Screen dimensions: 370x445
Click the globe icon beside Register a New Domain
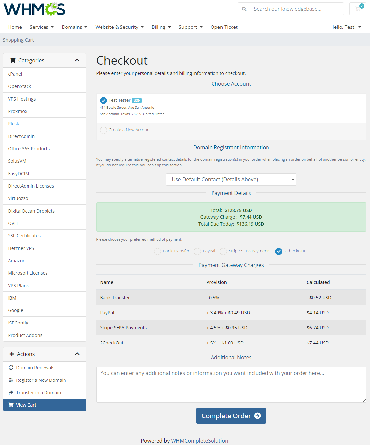(x=11, y=380)
